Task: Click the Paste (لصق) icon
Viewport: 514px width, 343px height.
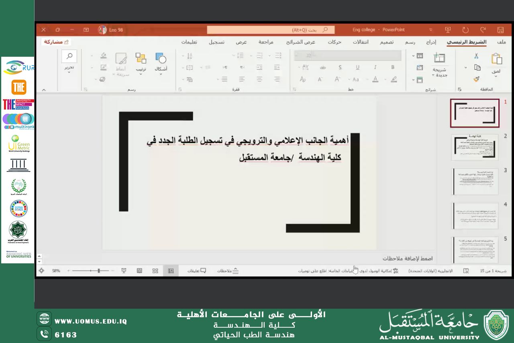Action: 498,60
